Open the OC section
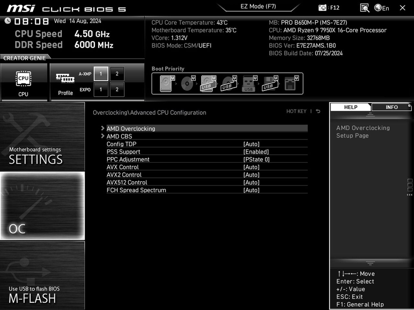 (42, 206)
